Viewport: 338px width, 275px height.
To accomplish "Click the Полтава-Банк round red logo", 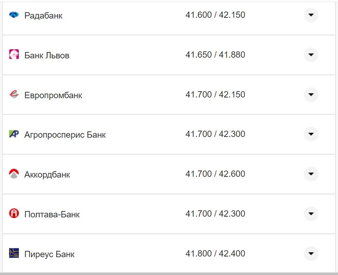I will (x=14, y=214).
